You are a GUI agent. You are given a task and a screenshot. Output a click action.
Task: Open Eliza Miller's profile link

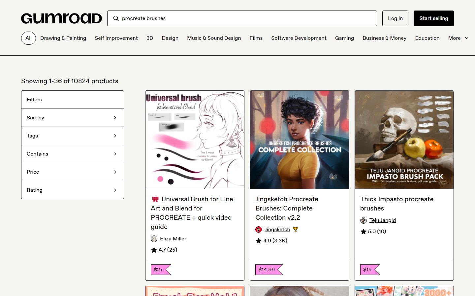[x=173, y=239]
